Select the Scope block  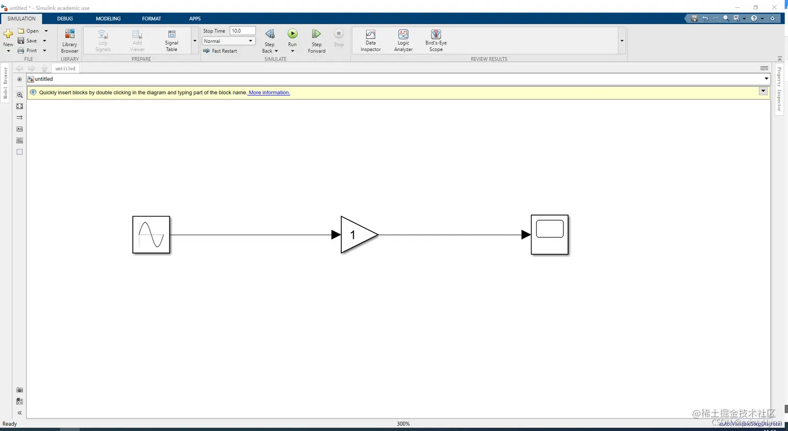click(x=550, y=235)
